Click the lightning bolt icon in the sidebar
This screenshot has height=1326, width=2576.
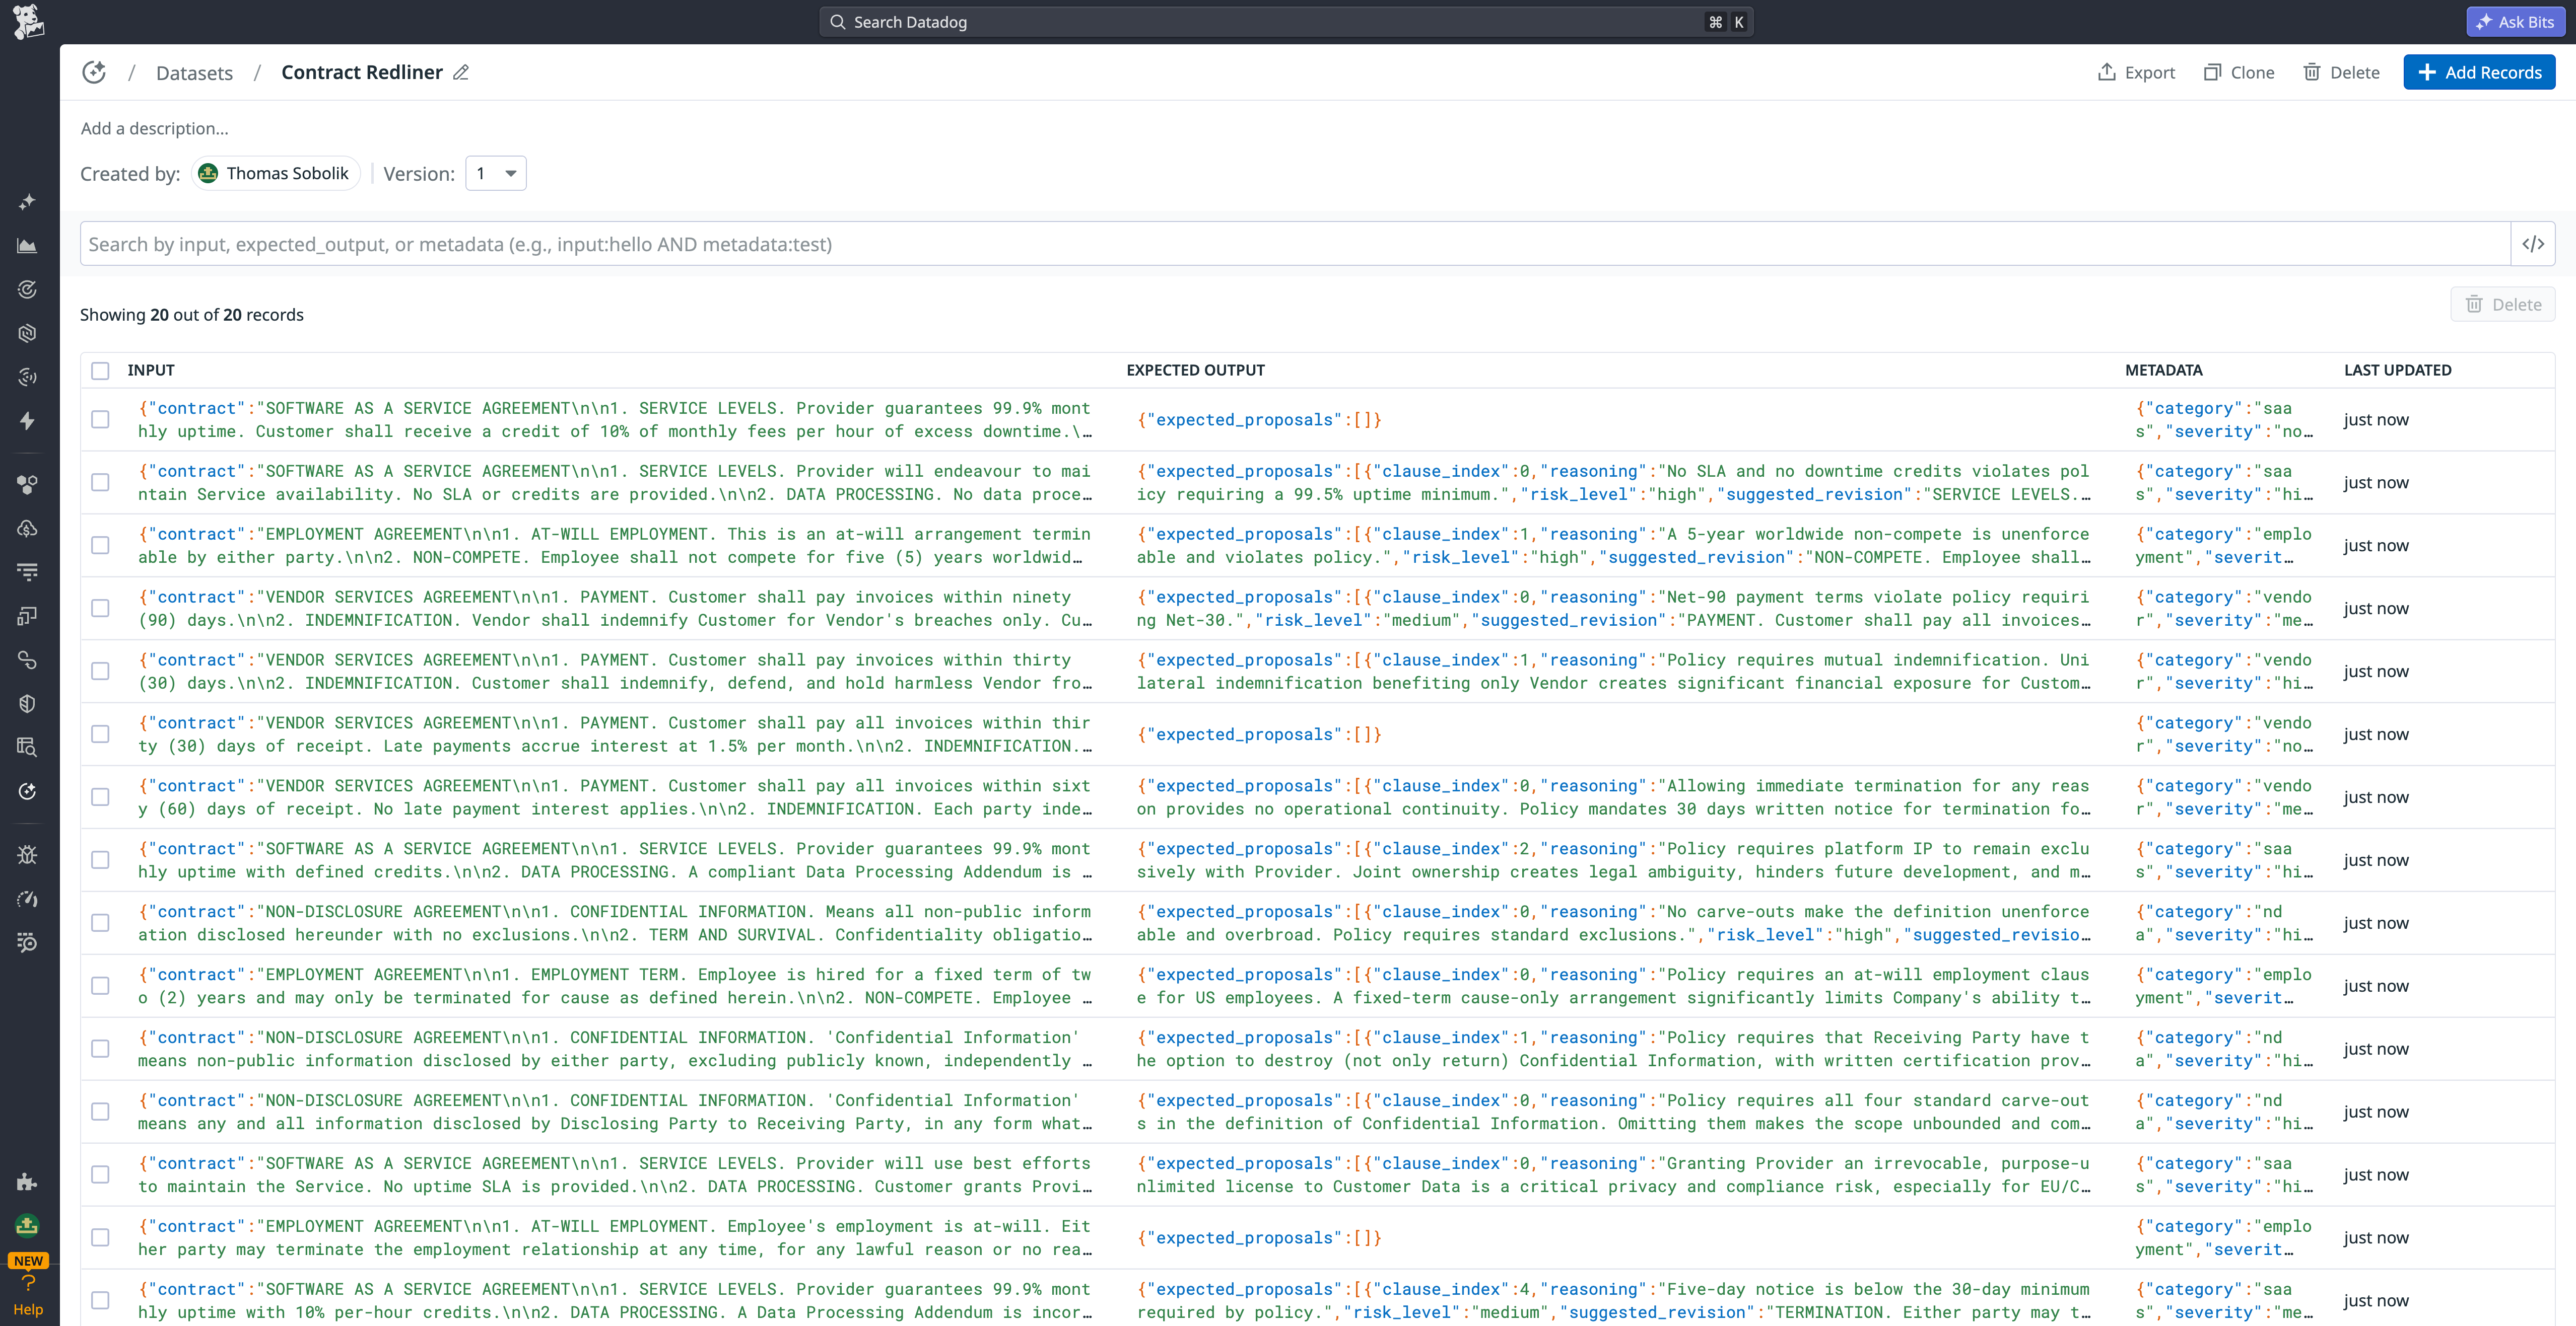[27, 421]
